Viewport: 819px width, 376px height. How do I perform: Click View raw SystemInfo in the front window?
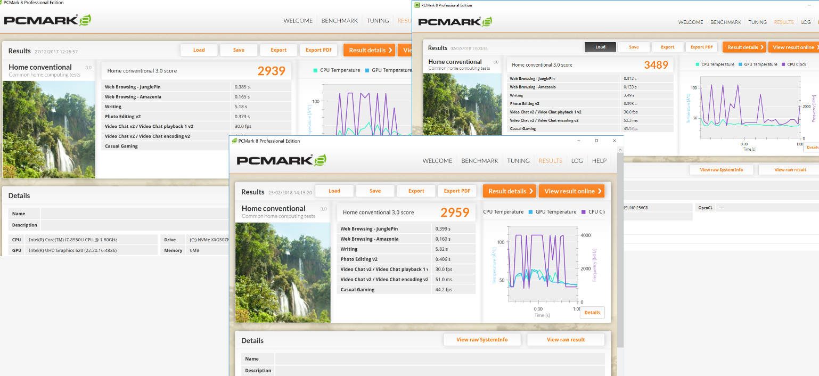482,340
